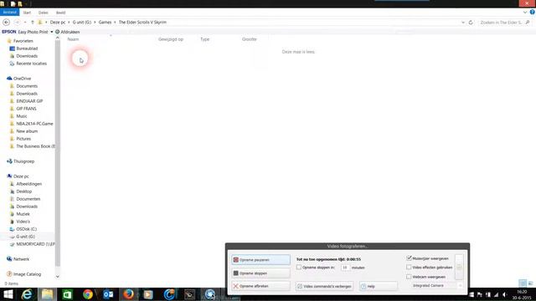The height and width of the screenshot is (301, 536).
Task: Open File Explorer taskbar icon
Action: 47,294
